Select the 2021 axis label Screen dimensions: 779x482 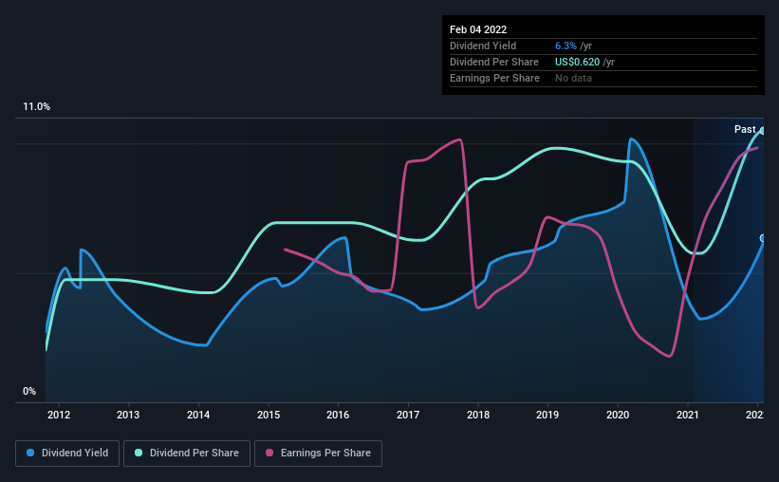[x=688, y=415]
